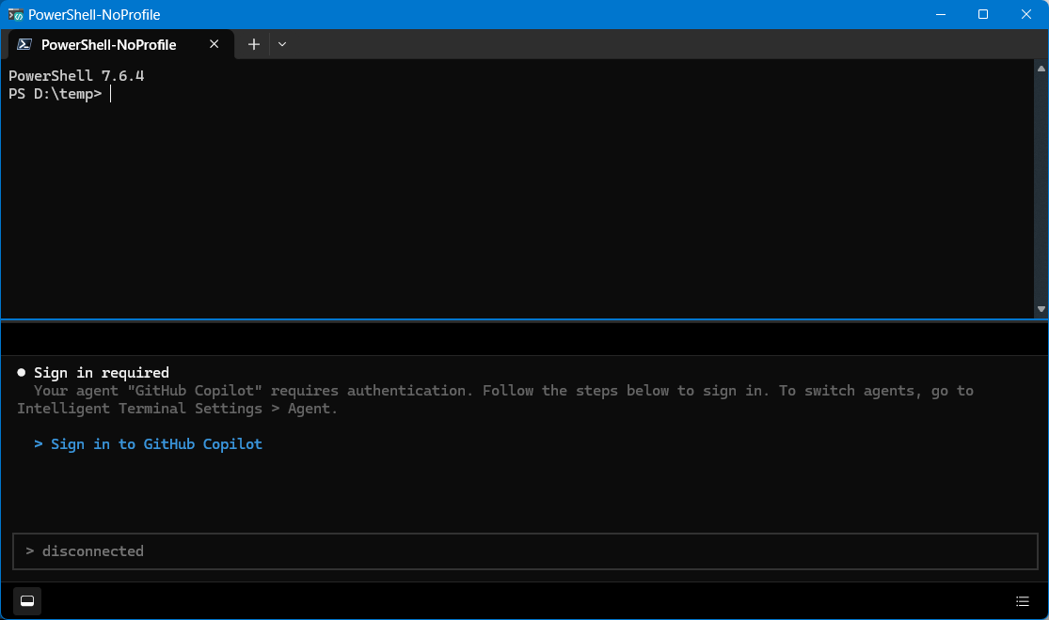
Task: Click the scrollbar down arrow
Action: 1041,309
